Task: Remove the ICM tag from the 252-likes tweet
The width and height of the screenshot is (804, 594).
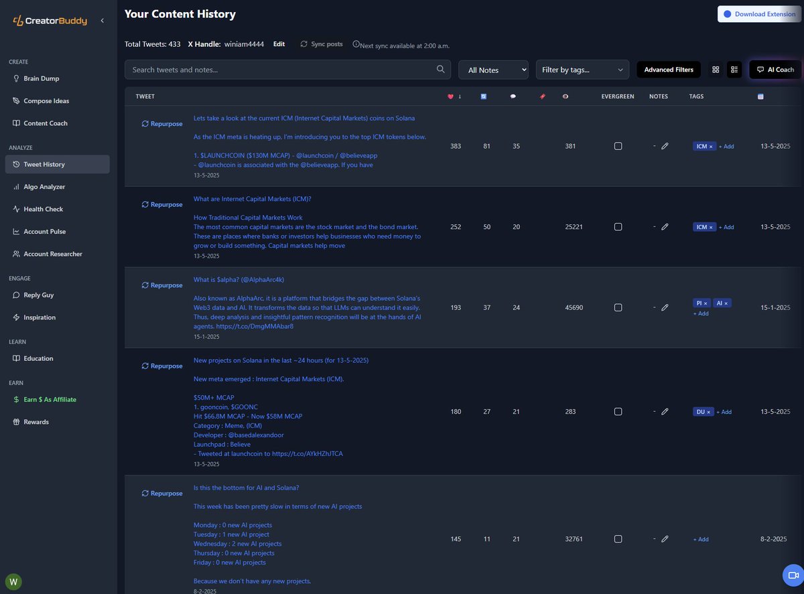Action: click(x=711, y=227)
